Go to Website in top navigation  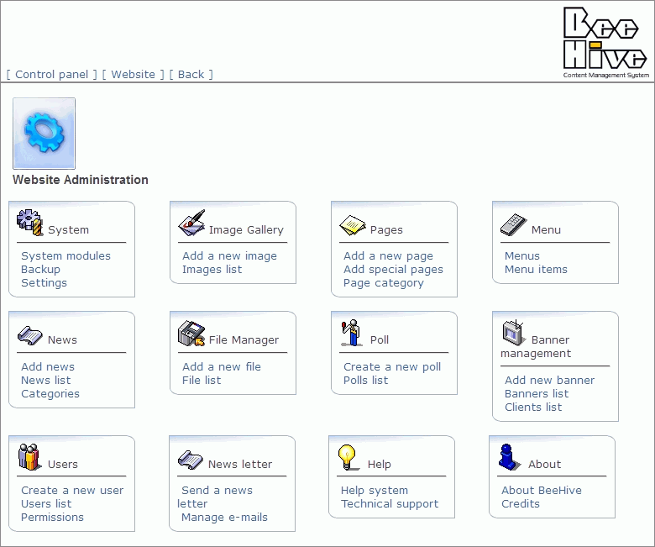point(133,74)
